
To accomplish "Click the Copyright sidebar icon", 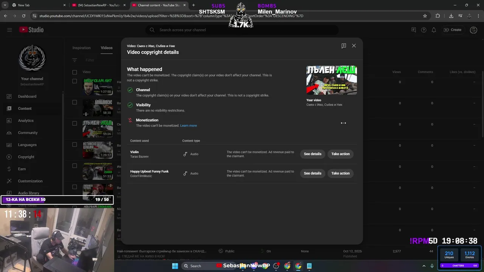I will 9,157.
